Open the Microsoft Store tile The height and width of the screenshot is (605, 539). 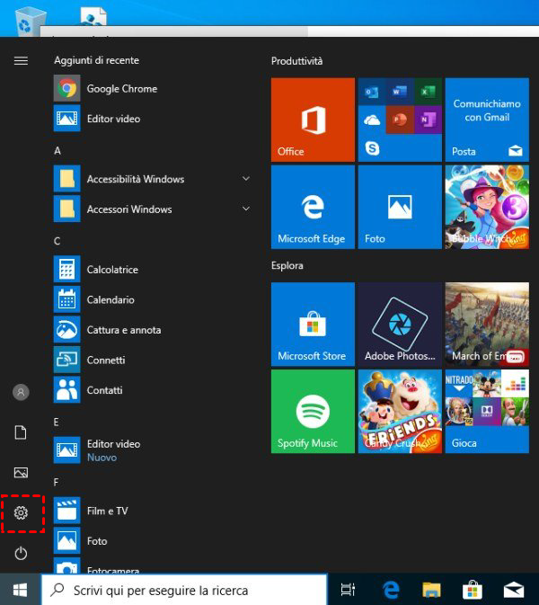coord(313,324)
